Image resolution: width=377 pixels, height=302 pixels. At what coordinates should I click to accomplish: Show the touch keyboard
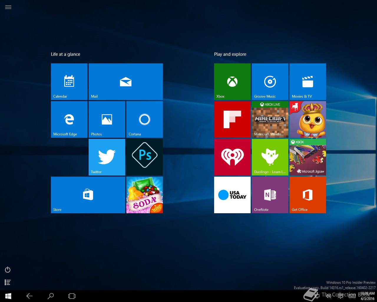pyautogui.click(x=352, y=296)
